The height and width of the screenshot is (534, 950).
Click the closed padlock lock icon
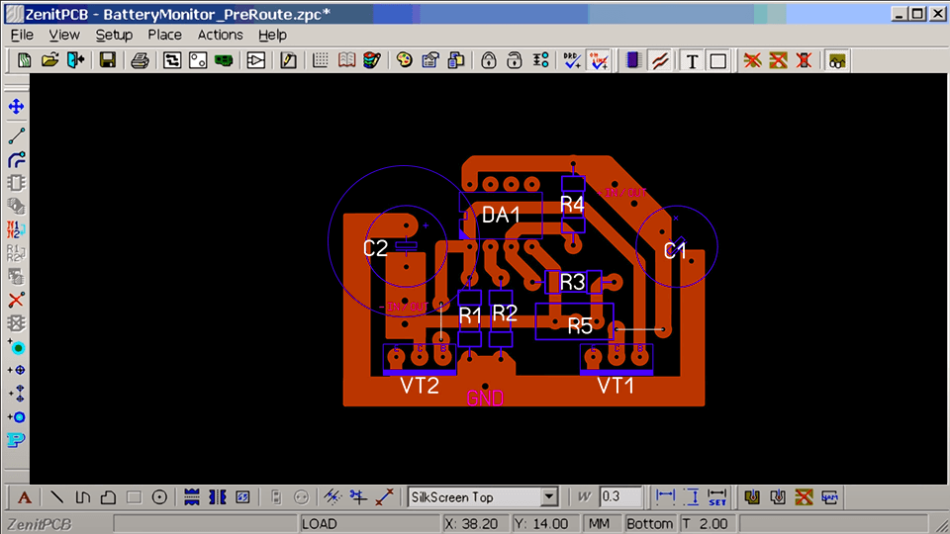click(x=488, y=60)
